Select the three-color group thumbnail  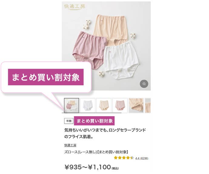71,105
